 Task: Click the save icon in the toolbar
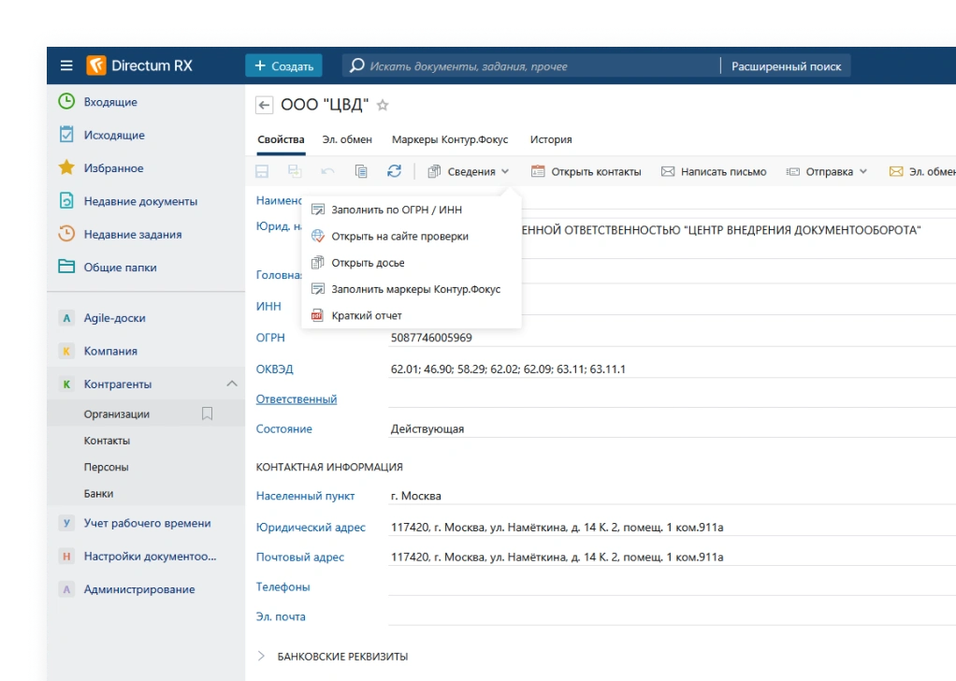tap(263, 171)
